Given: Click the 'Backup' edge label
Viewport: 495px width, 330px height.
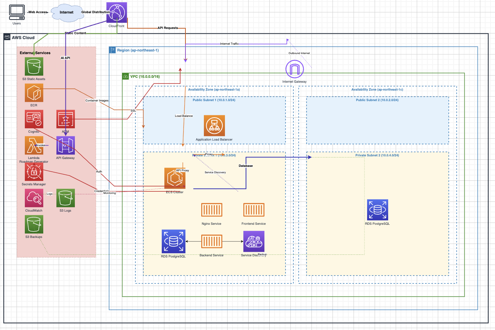Looking at the screenshot, I should pyautogui.click(x=262, y=254).
